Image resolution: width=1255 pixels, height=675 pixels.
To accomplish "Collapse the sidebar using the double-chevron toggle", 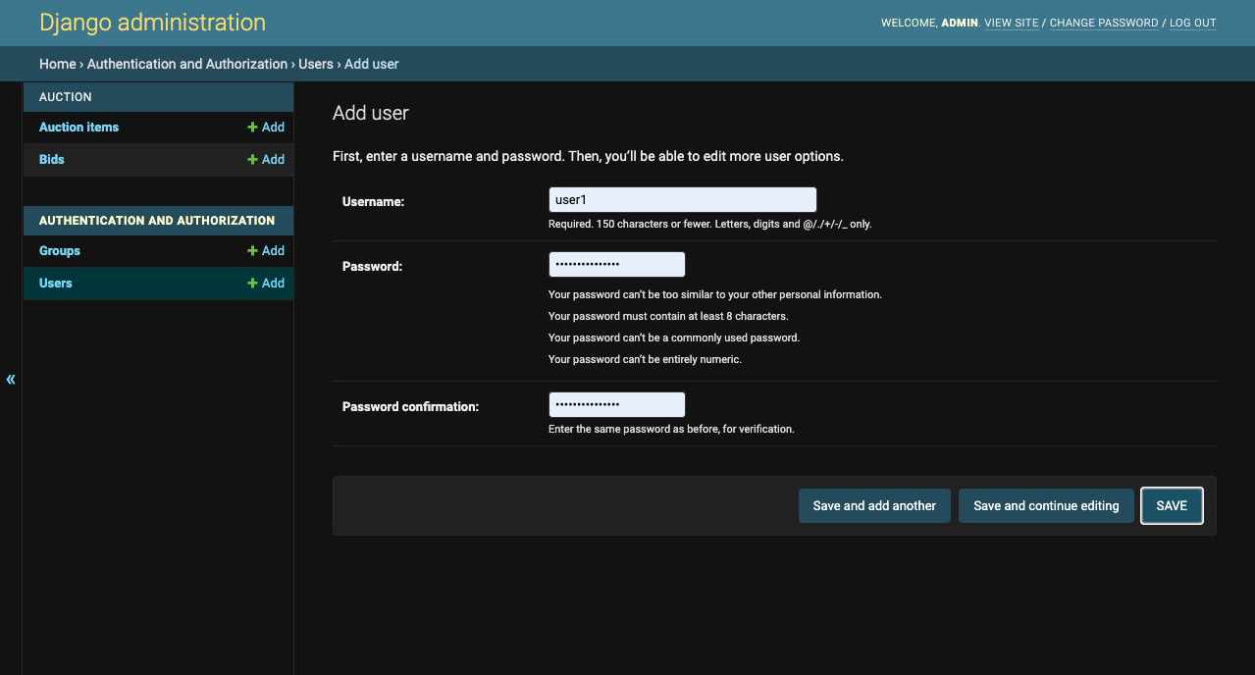I will tap(11, 379).
